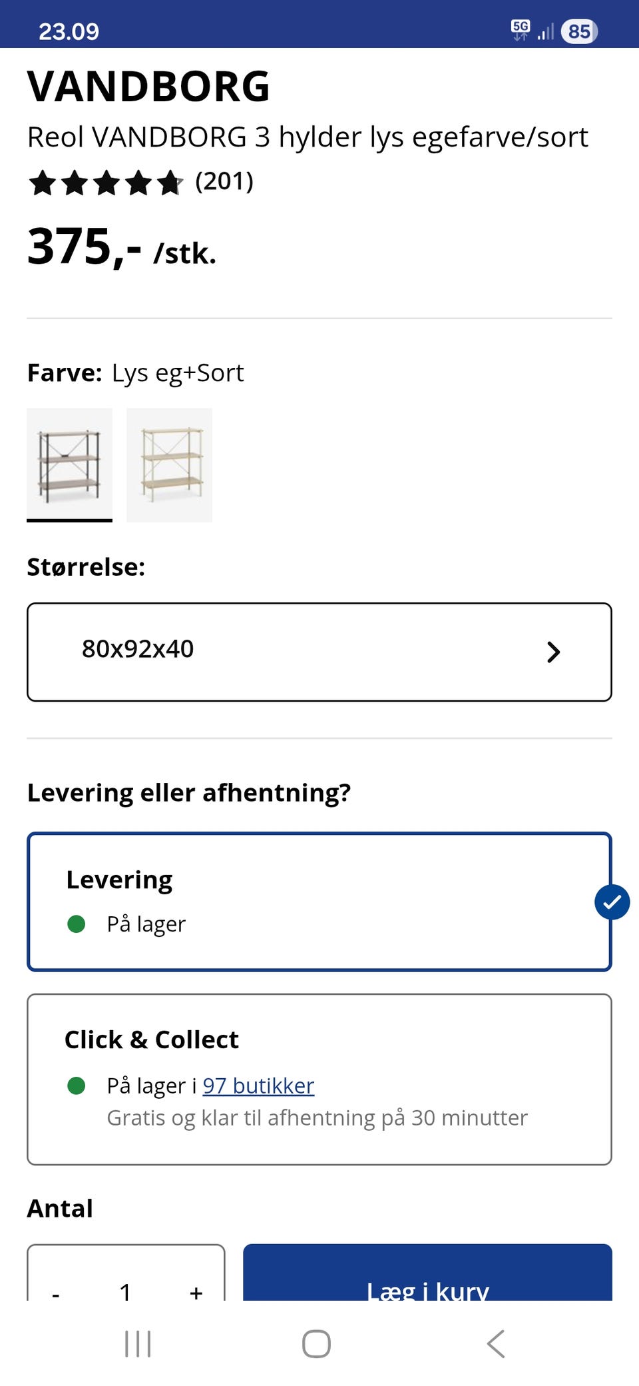
Task: Tap the Android recent apps icon
Action: (138, 1343)
